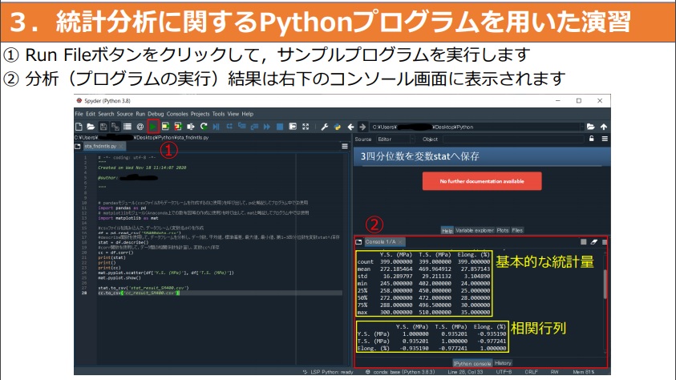Switch to the History tab

pyautogui.click(x=504, y=363)
